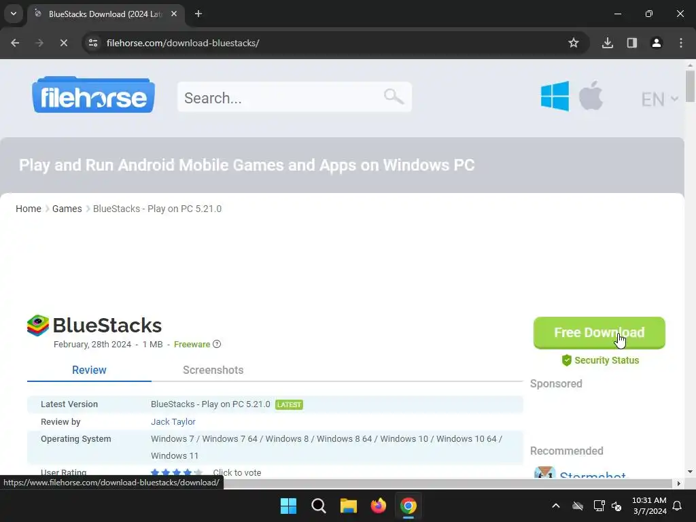This screenshot has width=696, height=522.
Task: Click the Freeware license link
Action: [192, 345]
